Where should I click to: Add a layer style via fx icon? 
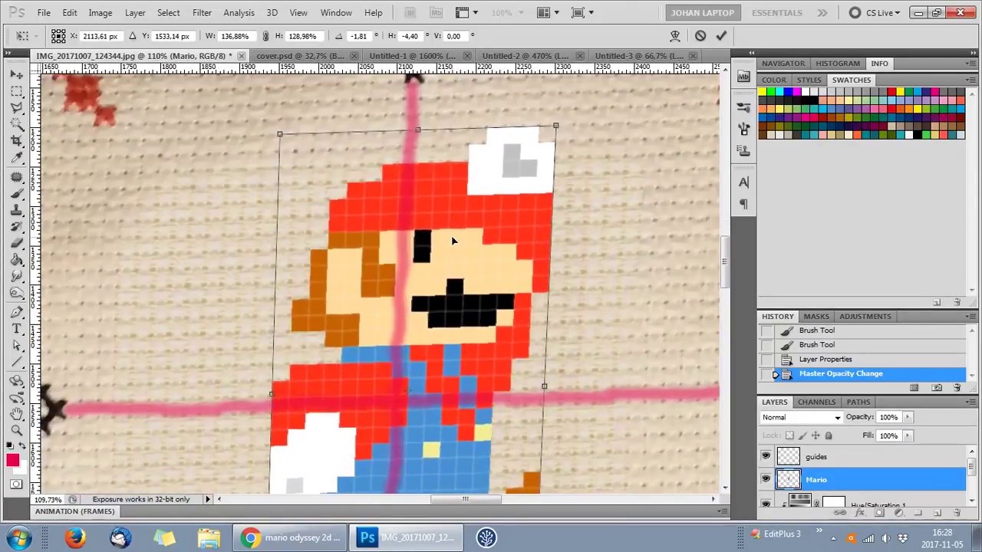click(x=859, y=512)
